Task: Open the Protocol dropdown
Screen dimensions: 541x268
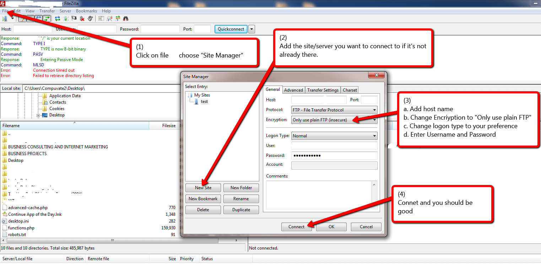Action: pos(334,110)
